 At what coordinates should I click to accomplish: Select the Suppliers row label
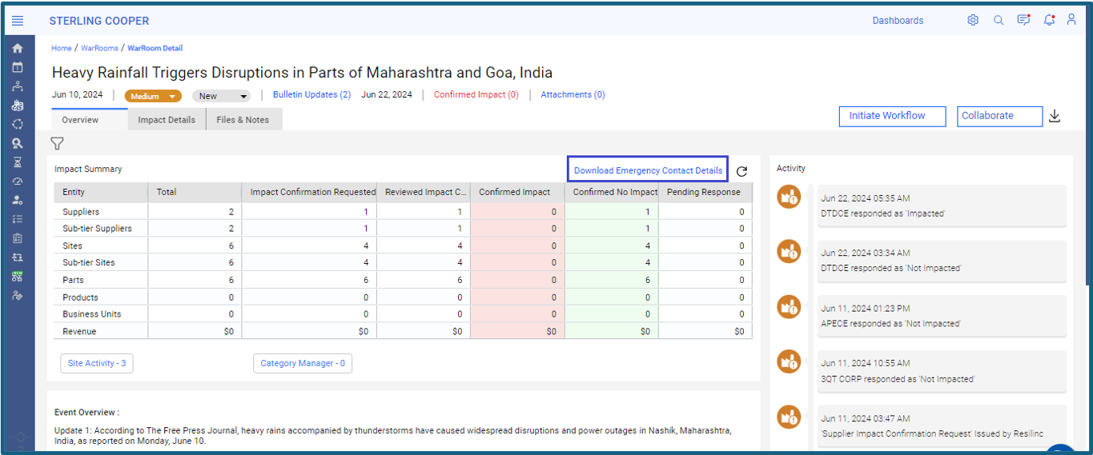[81, 212]
